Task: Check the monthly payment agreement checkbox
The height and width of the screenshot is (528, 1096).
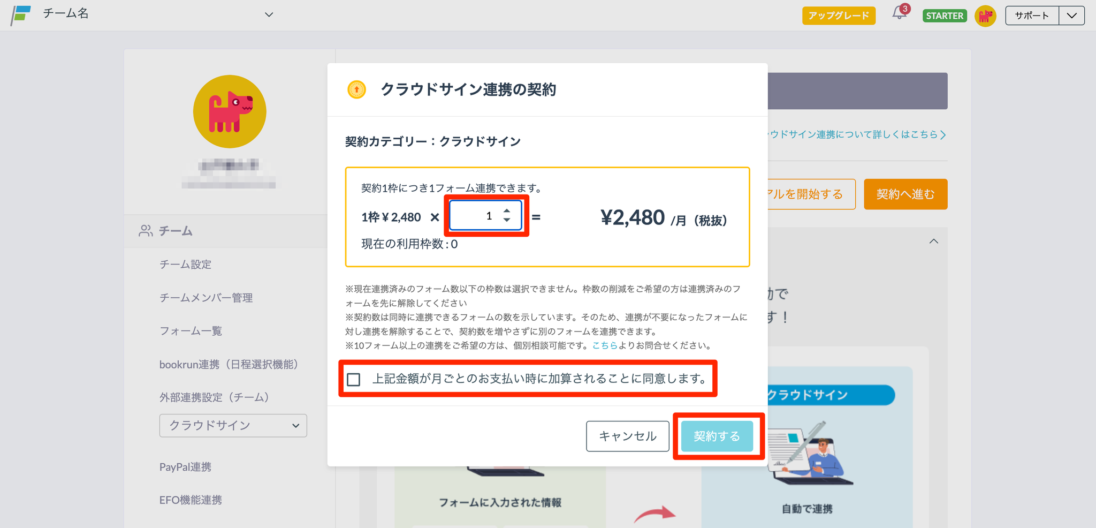Action: pyautogui.click(x=354, y=380)
